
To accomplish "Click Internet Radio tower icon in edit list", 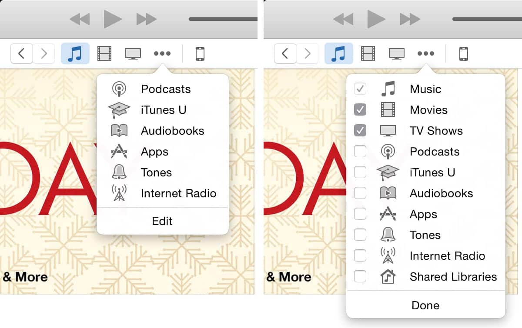I will tap(388, 256).
